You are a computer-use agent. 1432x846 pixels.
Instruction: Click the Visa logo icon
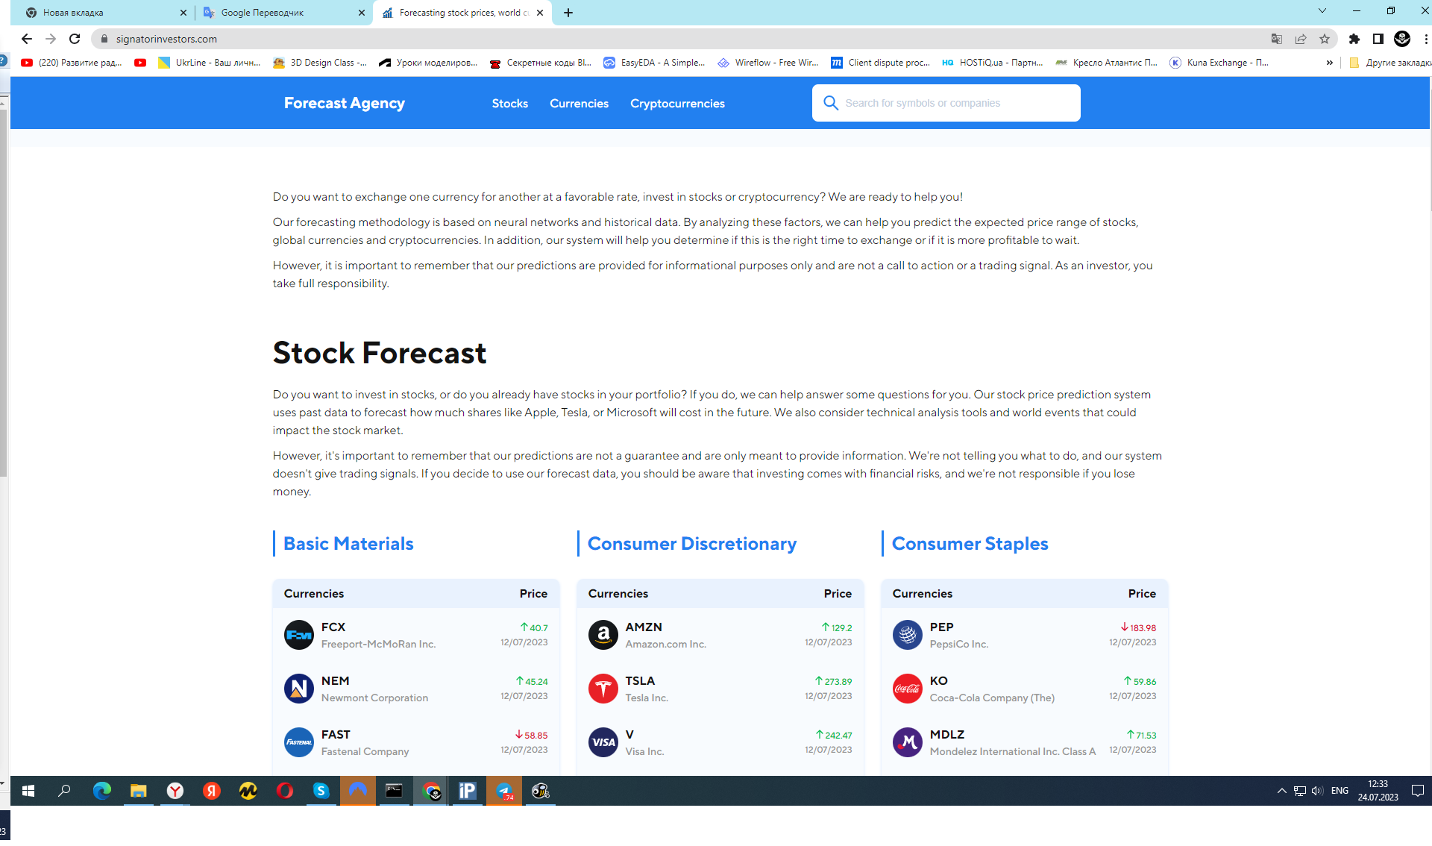tap(603, 742)
